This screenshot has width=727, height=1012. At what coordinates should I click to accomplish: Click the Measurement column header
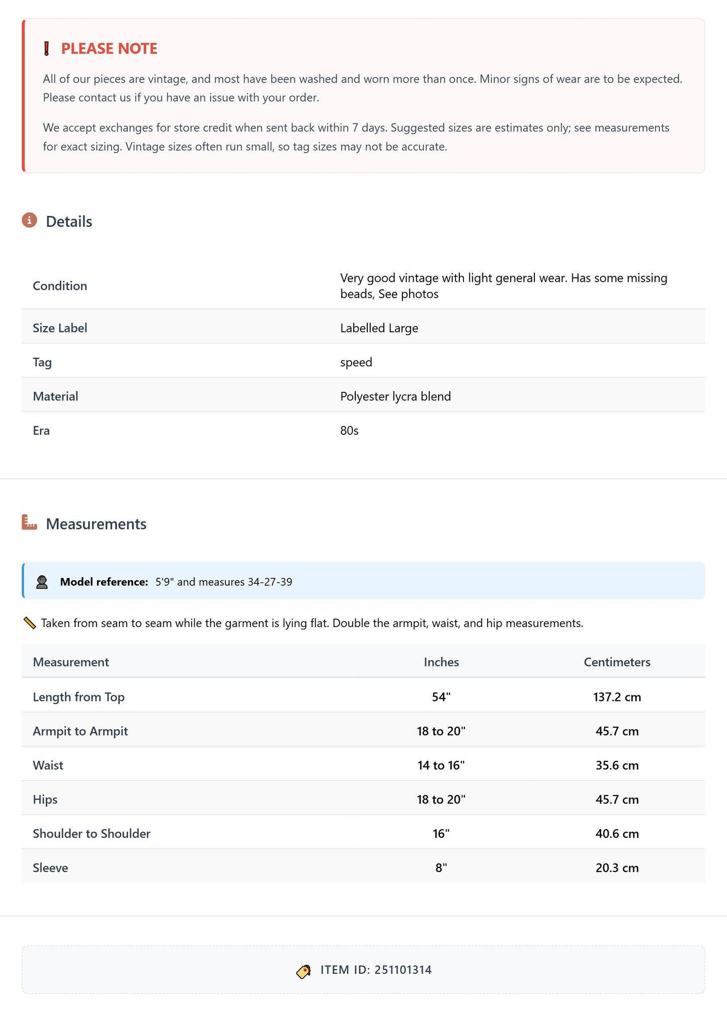[71, 662]
